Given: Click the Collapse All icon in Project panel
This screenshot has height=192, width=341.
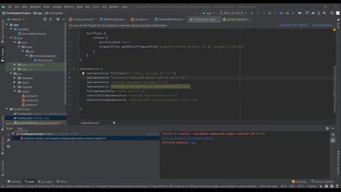Looking at the screenshot, I should point(51,19).
